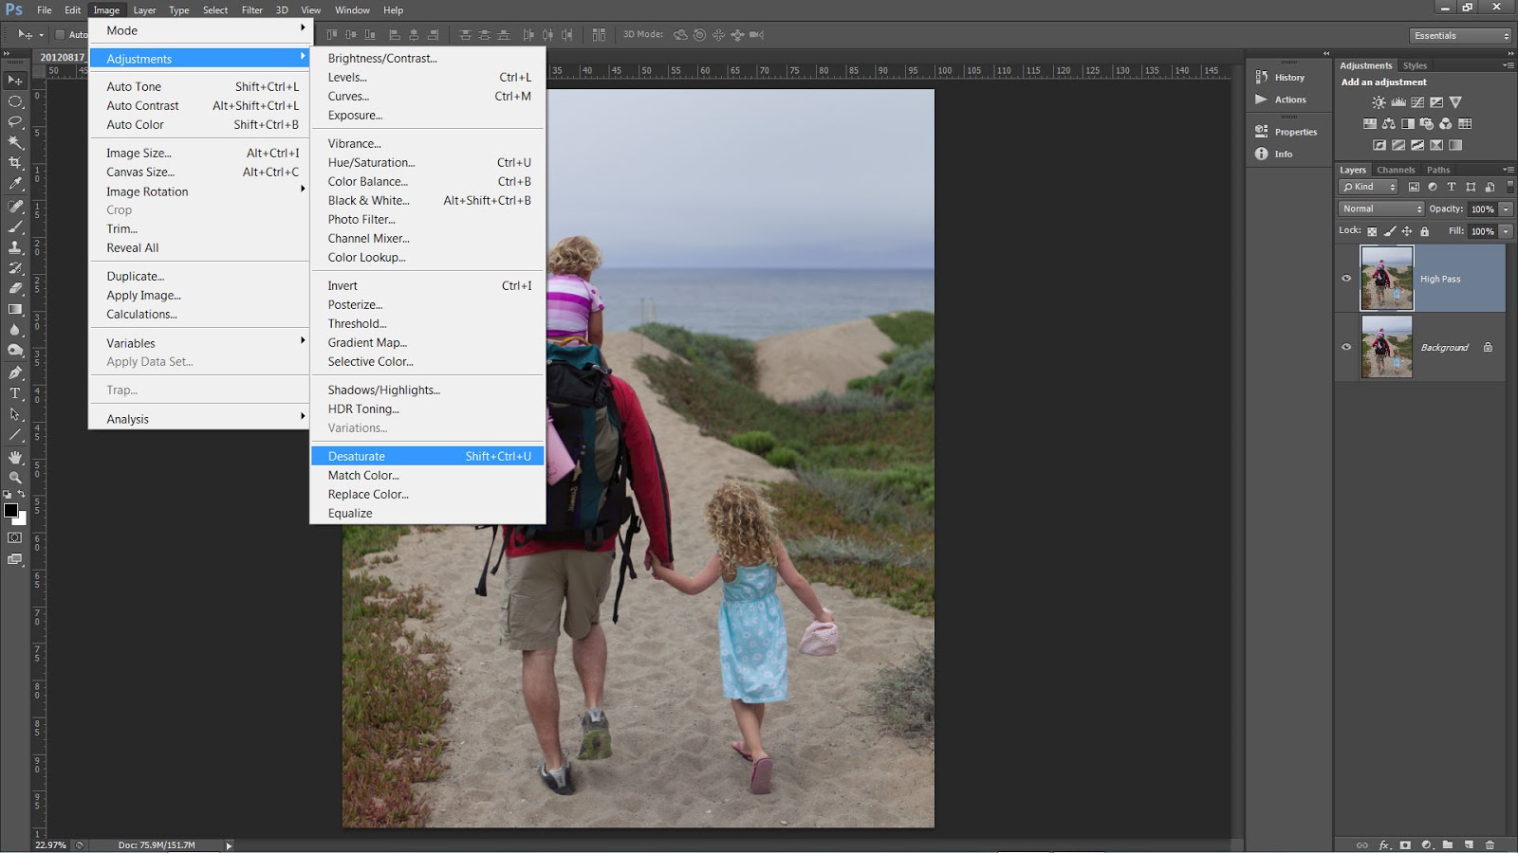Select the Brush tool
The height and width of the screenshot is (853, 1518).
[x=15, y=227]
